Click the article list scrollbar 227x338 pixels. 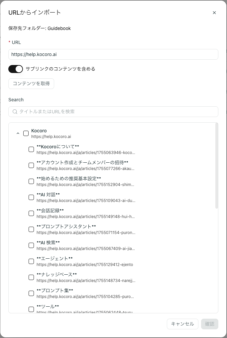217,167
